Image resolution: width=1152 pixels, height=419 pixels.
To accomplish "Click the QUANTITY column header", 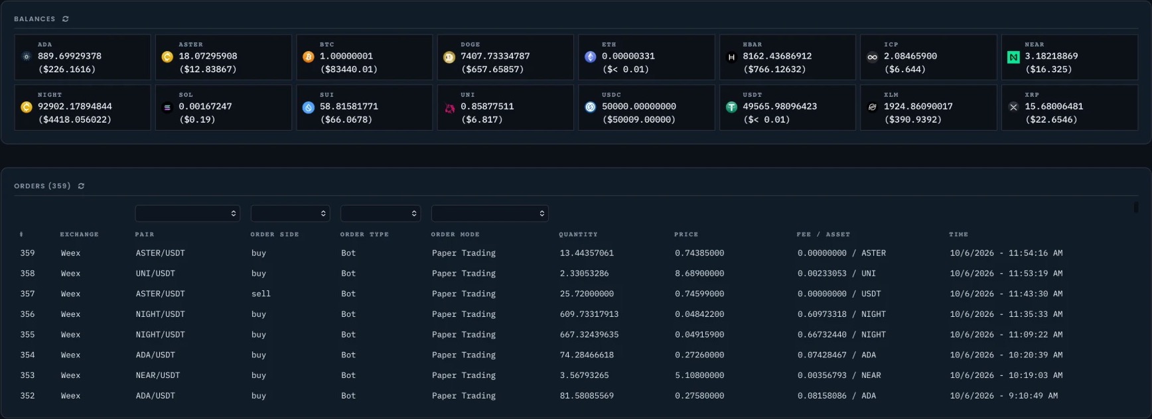I will [578, 234].
